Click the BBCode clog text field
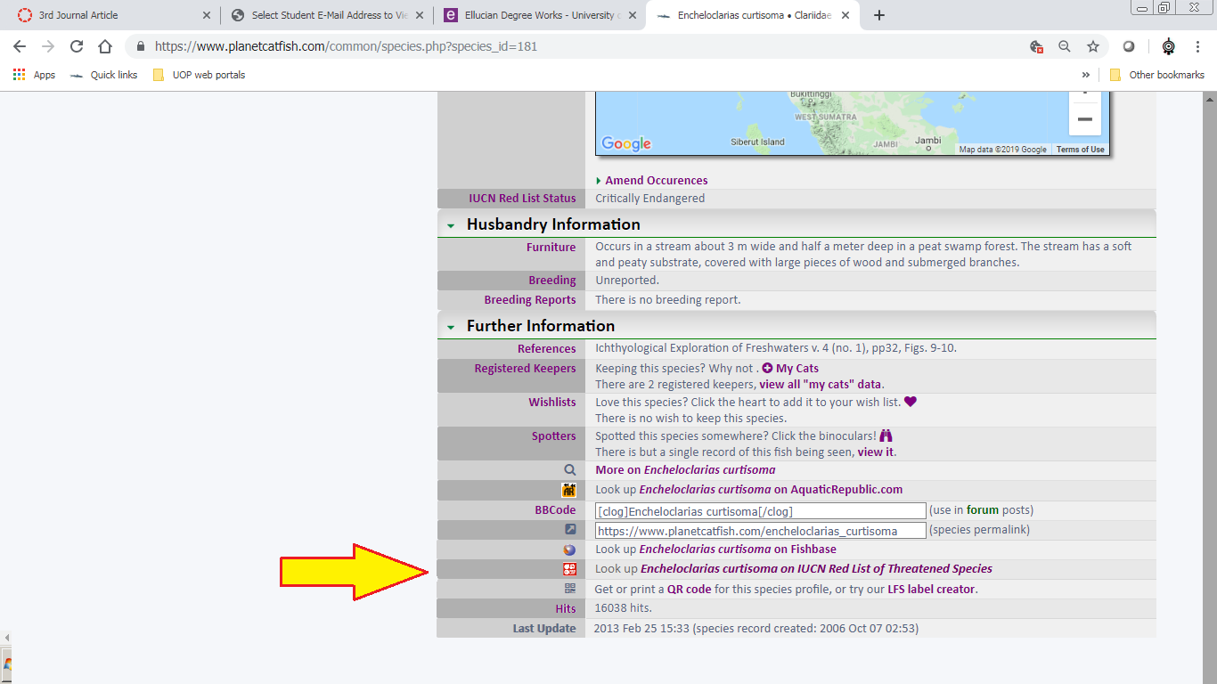The width and height of the screenshot is (1217, 684). point(761,511)
